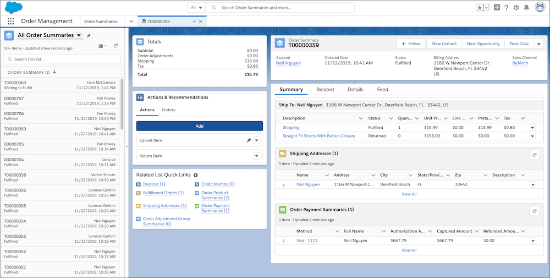Image resolution: width=550 pixels, height=278 pixels.
Task: Open the Neil Nguyen account link
Action: 288,63
